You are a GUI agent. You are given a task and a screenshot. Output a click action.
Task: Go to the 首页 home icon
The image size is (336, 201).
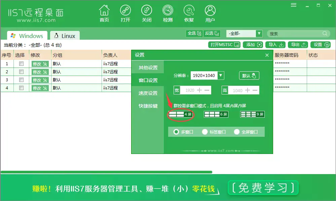(x=104, y=13)
